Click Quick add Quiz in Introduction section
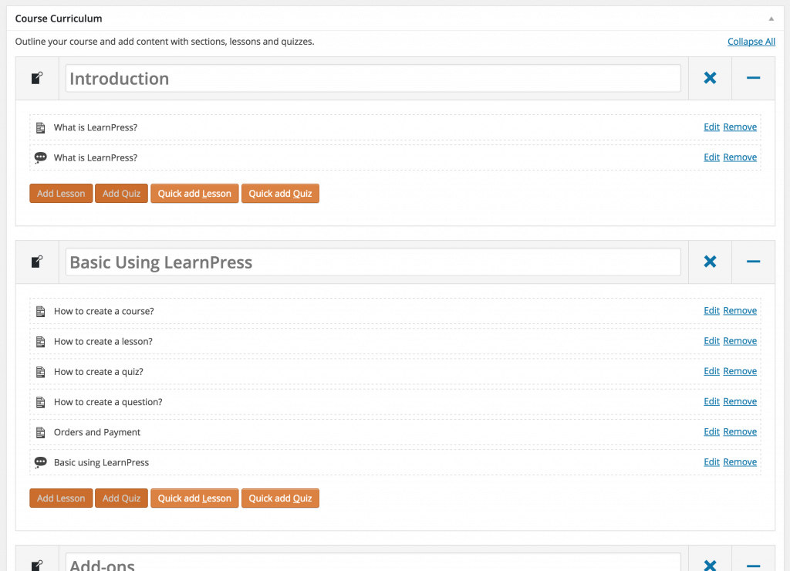Viewport: 790px width, 571px height. pos(280,194)
